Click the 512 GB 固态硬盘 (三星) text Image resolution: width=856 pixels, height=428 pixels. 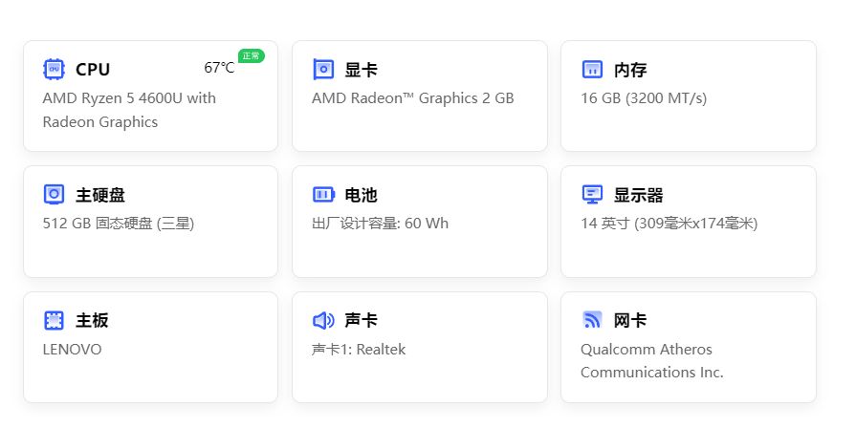(119, 224)
